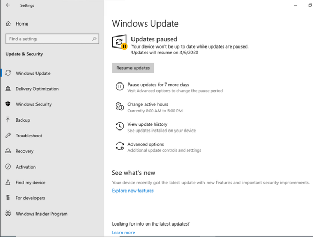Image resolution: width=313 pixels, height=237 pixels.
Task: Click the Recovery sidebar icon
Action: tap(8, 151)
